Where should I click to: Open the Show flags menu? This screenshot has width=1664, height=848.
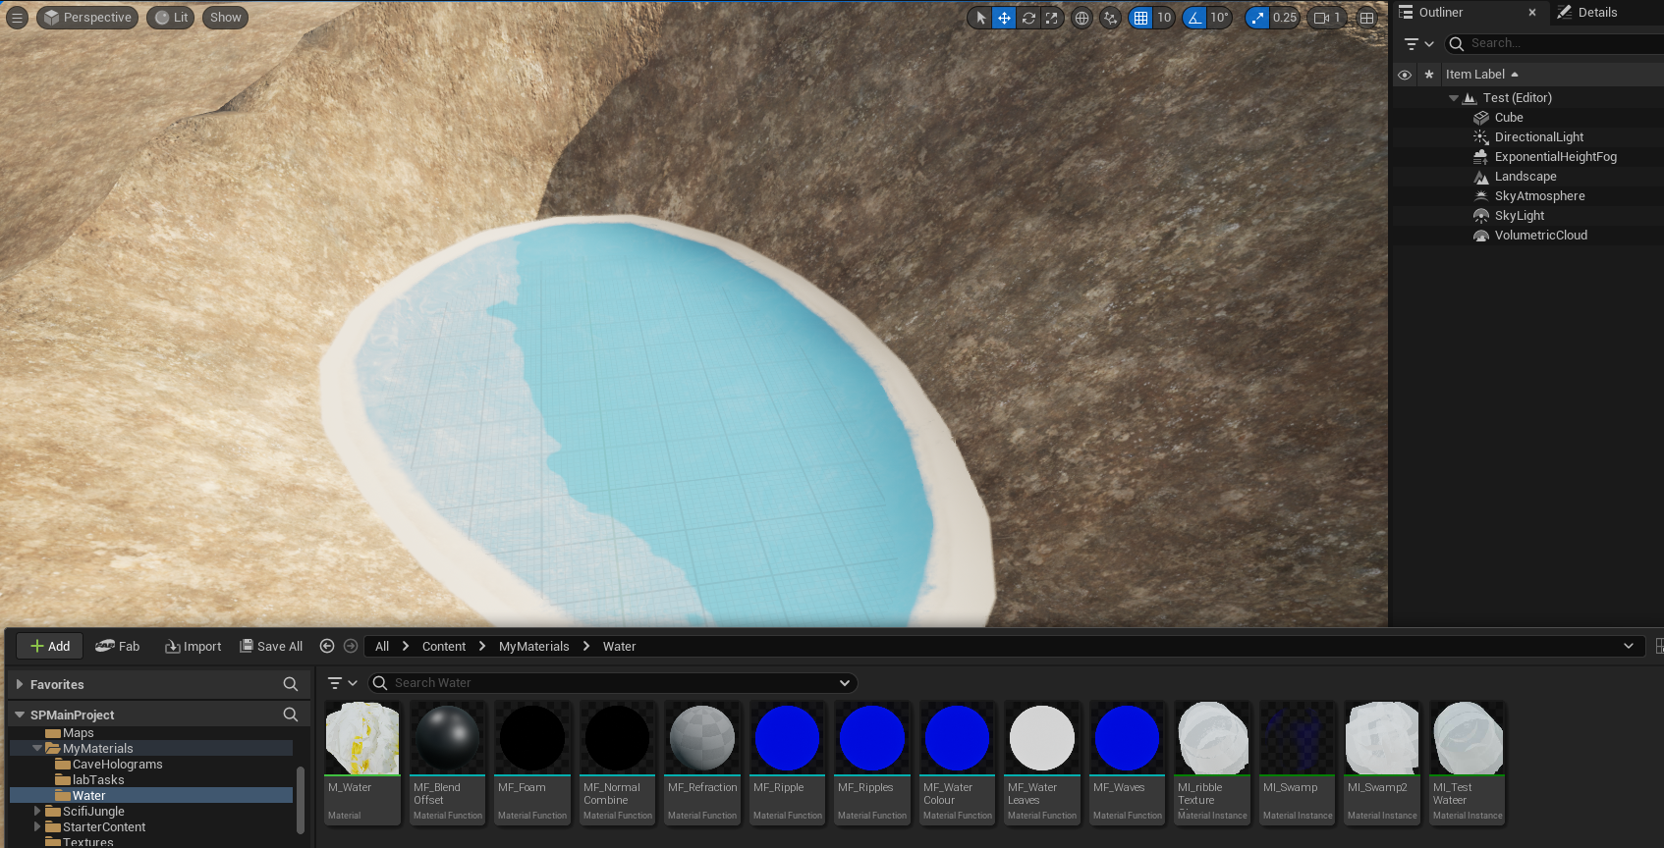pyautogui.click(x=225, y=18)
